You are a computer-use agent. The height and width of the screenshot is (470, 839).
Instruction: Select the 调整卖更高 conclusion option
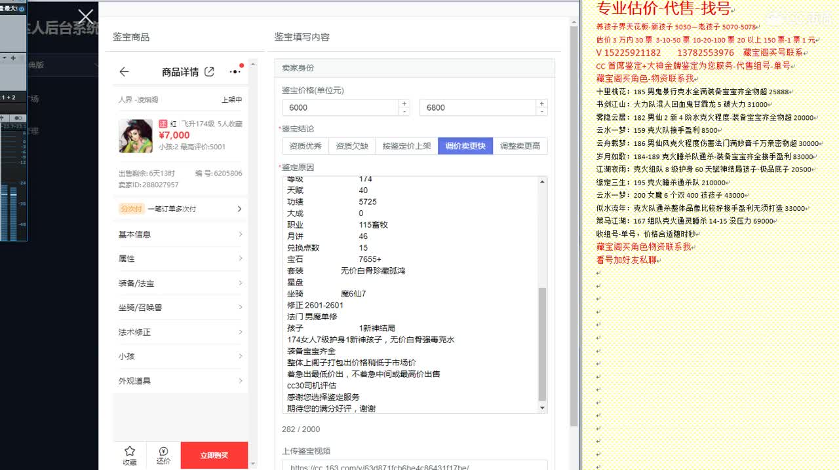(520, 146)
